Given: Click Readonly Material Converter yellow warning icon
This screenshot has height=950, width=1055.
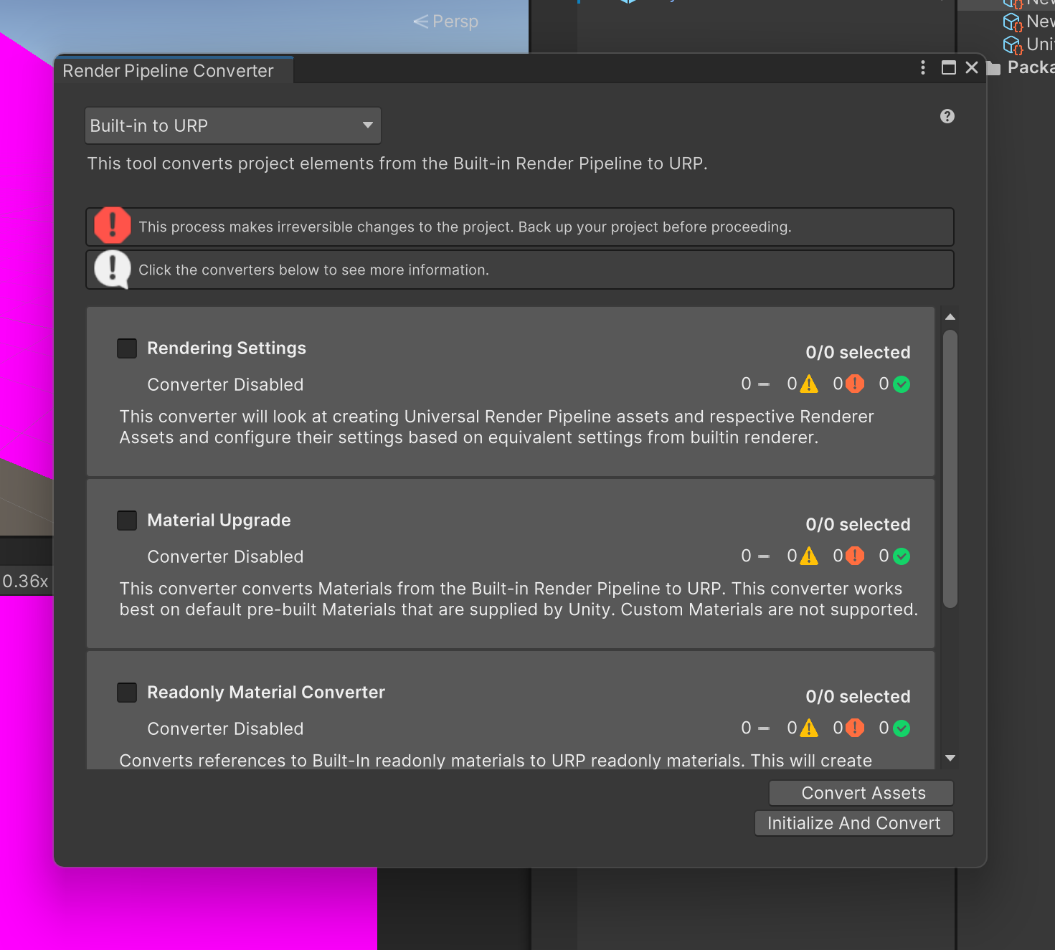Looking at the screenshot, I should [809, 728].
